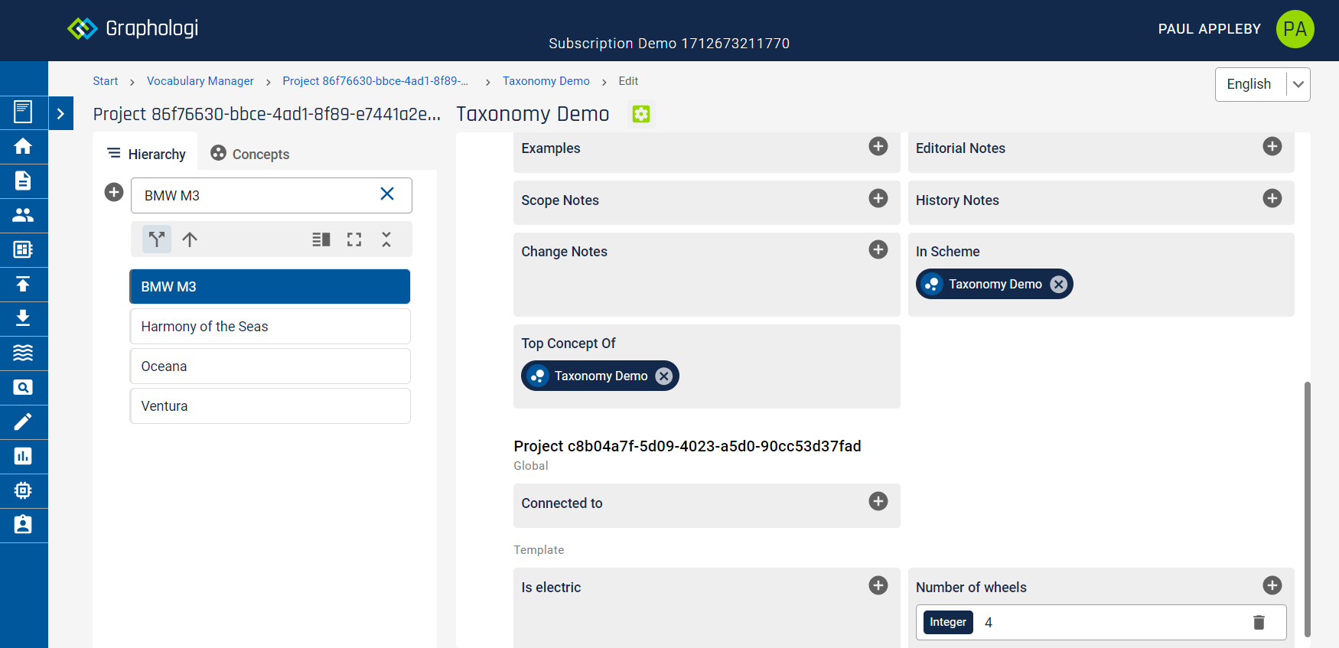The image size is (1339, 648).
Task: Click the green settings icon beside Taxonomy Demo title
Action: (641, 114)
